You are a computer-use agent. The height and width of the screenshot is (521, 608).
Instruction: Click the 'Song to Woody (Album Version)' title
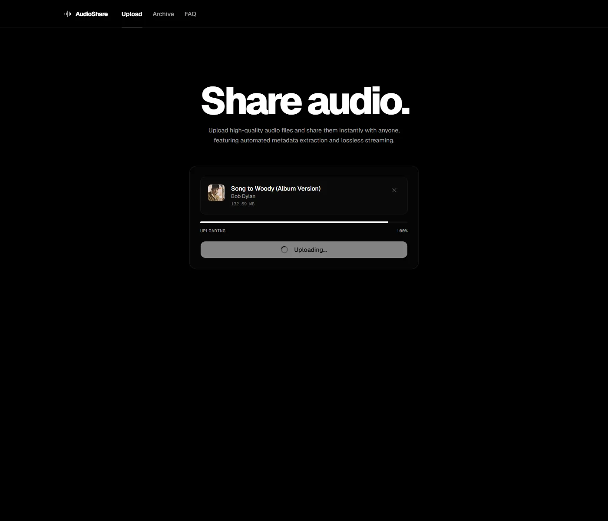pos(276,188)
